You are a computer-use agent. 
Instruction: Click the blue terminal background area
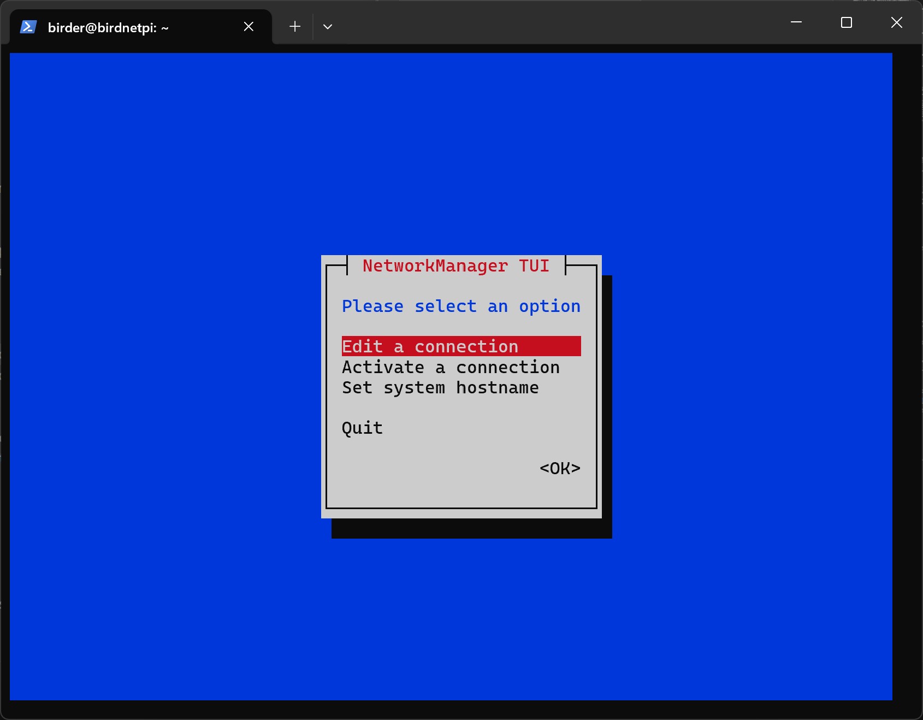[164, 382]
